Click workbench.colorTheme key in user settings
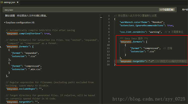The image size is (188, 104). (x=134, y=22)
